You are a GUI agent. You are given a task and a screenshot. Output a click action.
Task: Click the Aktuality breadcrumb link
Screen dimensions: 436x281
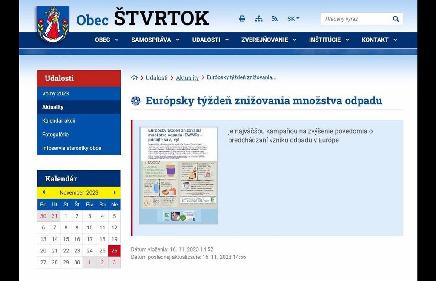coord(187,78)
